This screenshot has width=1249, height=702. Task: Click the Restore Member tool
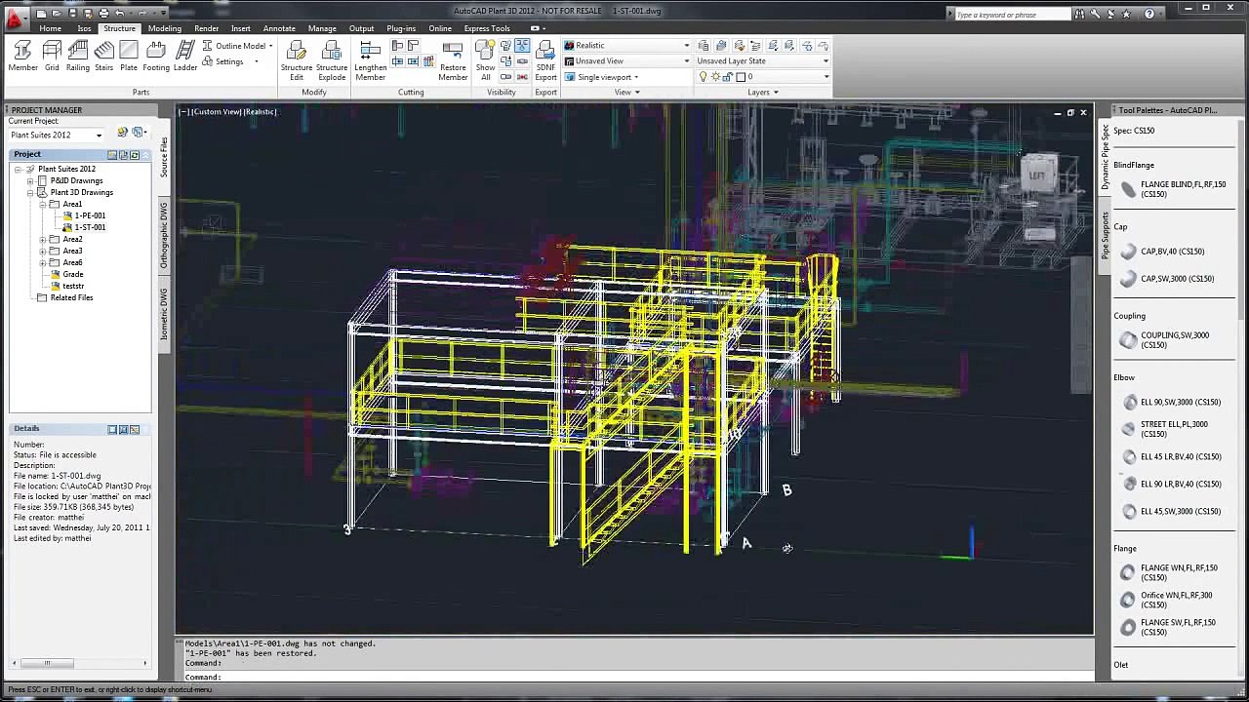coord(453,60)
